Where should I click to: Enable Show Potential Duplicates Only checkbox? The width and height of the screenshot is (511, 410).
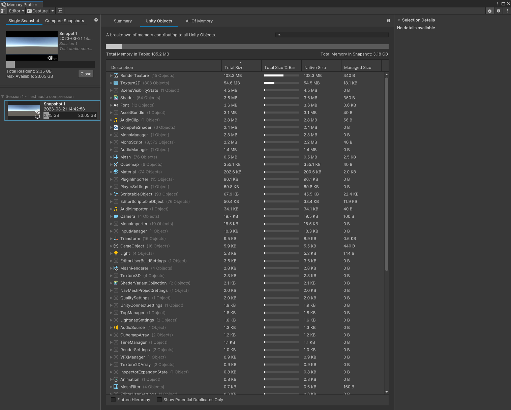coord(159,400)
